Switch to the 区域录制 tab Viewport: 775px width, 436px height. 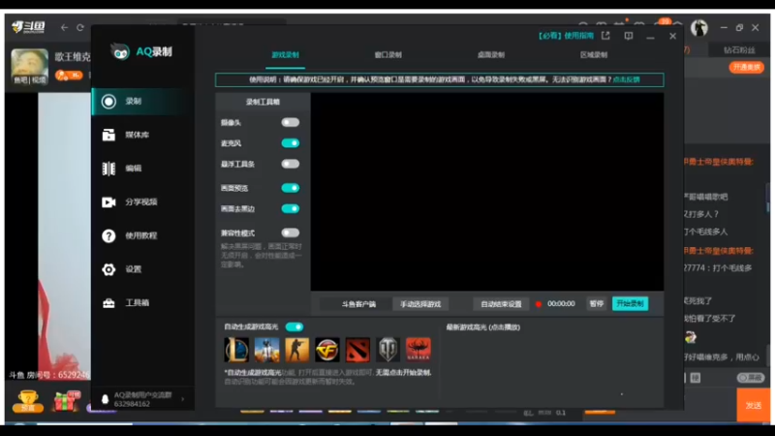[x=594, y=55]
